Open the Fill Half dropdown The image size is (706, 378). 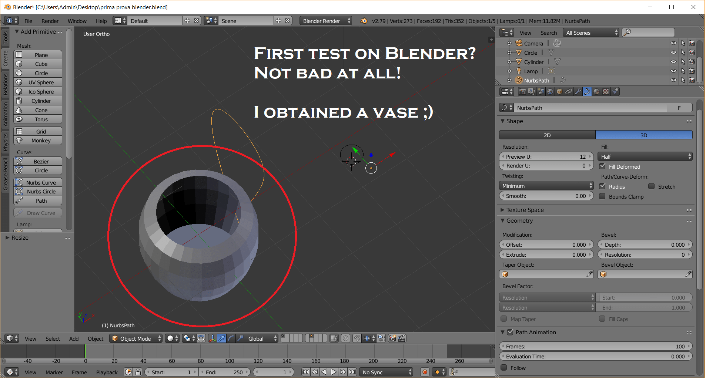pos(645,156)
